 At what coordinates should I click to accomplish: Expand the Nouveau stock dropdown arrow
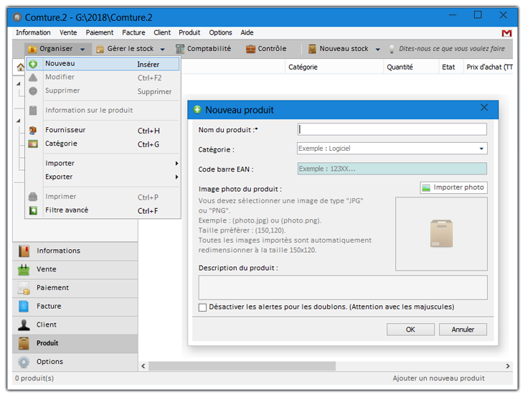click(x=377, y=49)
